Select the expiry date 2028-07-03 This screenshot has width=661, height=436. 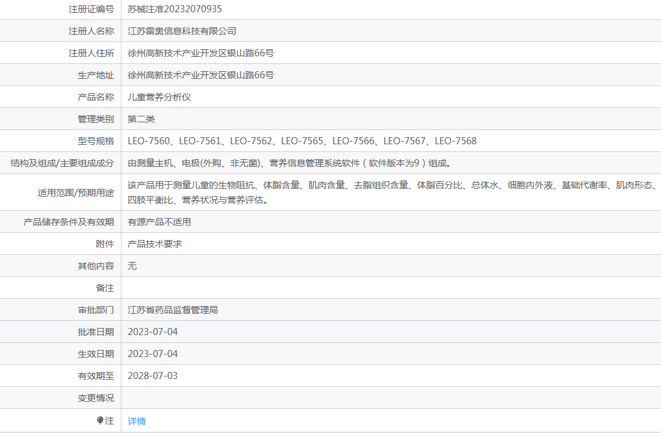152,376
